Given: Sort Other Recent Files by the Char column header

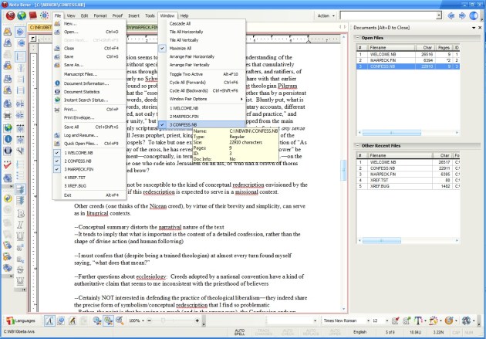Looking at the screenshot, I should click(443, 155).
